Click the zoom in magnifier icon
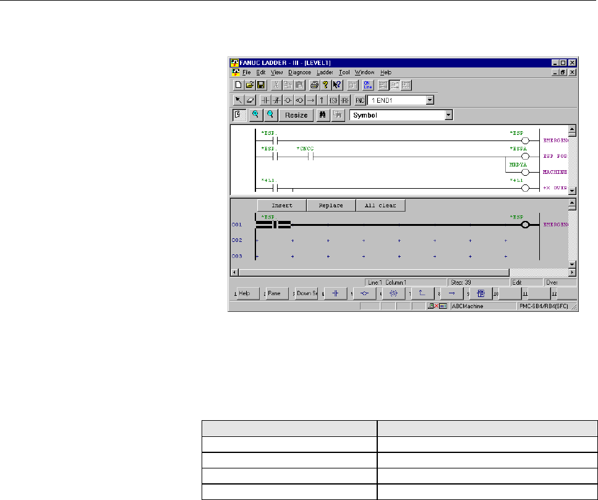 coord(255,115)
